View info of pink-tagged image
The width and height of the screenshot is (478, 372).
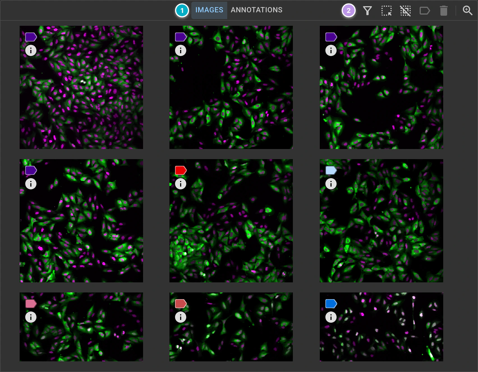pyautogui.click(x=31, y=317)
